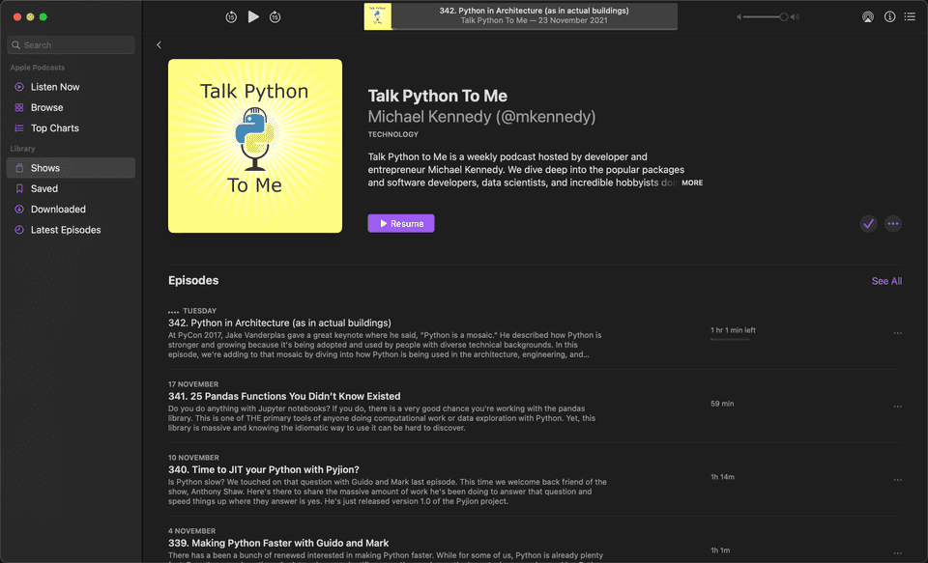This screenshot has height=563, width=928.
Task: Click the '4 NOVEMBER' date label
Action: (191, 531)
